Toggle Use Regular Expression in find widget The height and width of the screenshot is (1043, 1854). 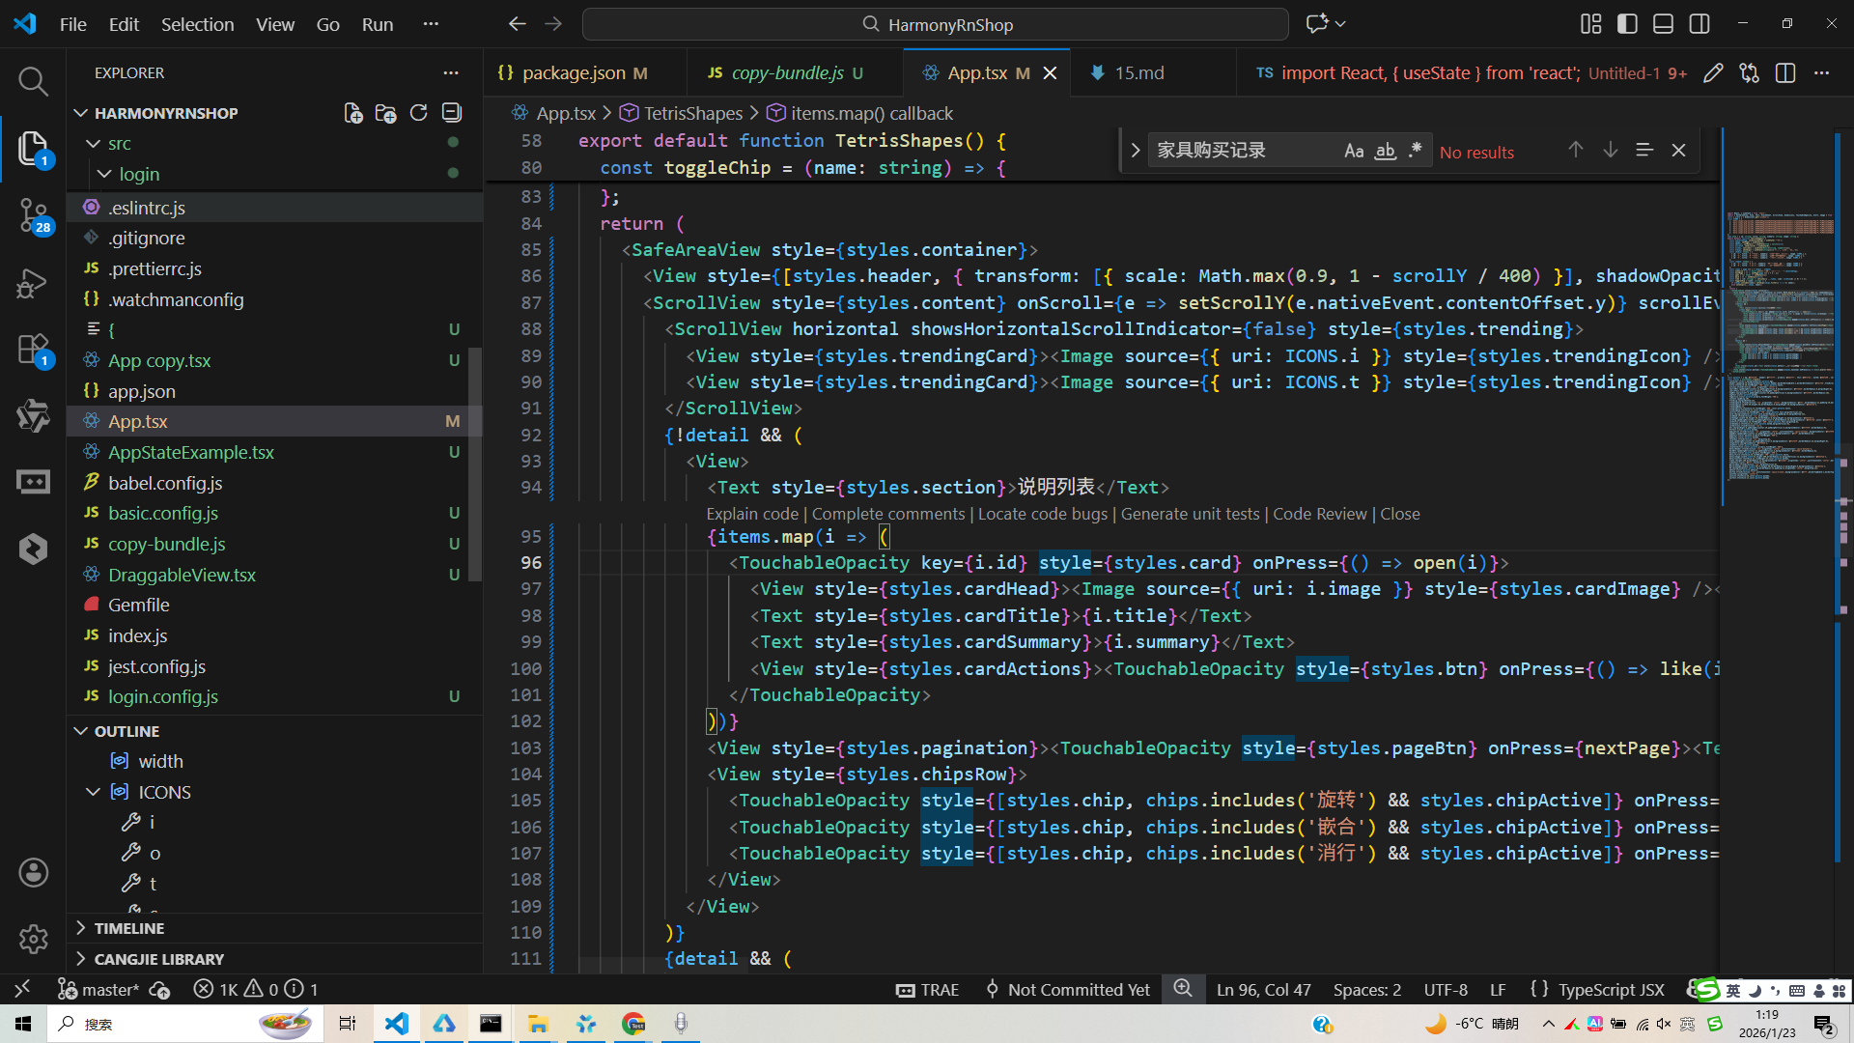point(1416,151)
